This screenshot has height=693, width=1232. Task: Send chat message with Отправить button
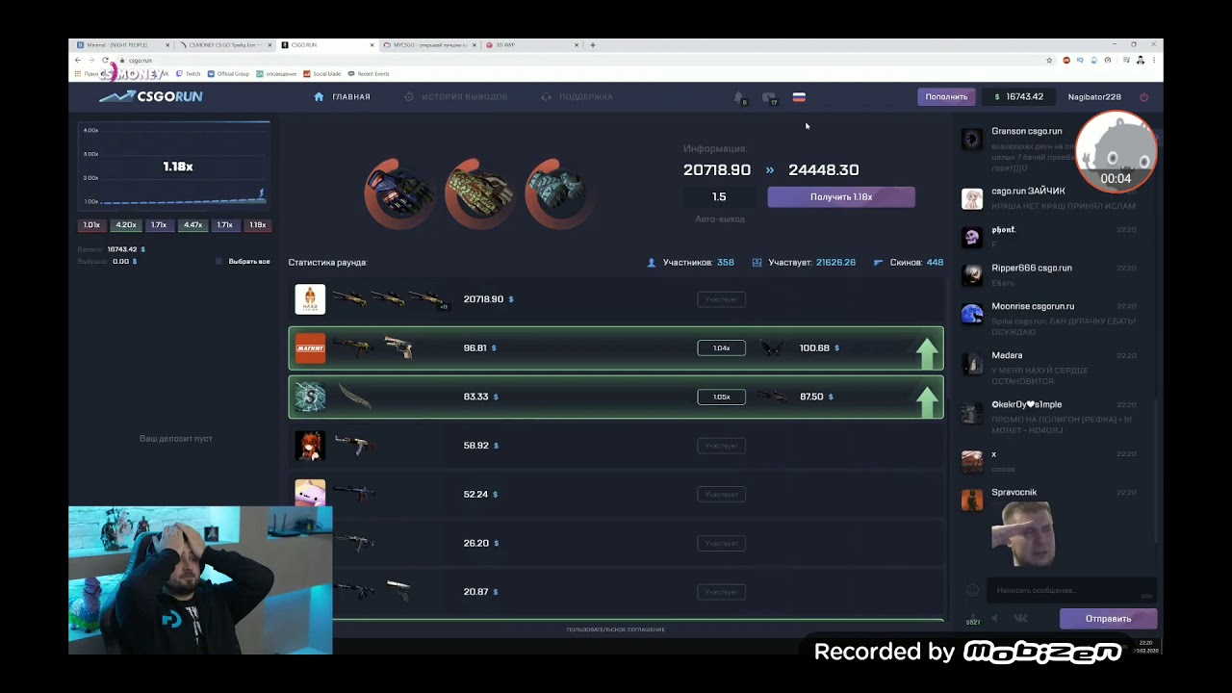[x=1108, y=619]
